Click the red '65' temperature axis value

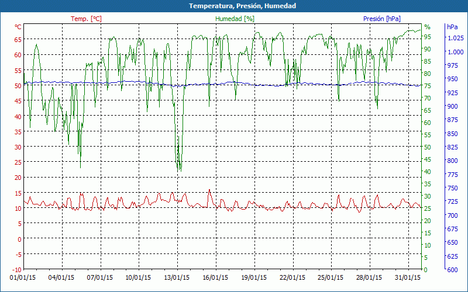pyautogui.click(x=18, y=39)
